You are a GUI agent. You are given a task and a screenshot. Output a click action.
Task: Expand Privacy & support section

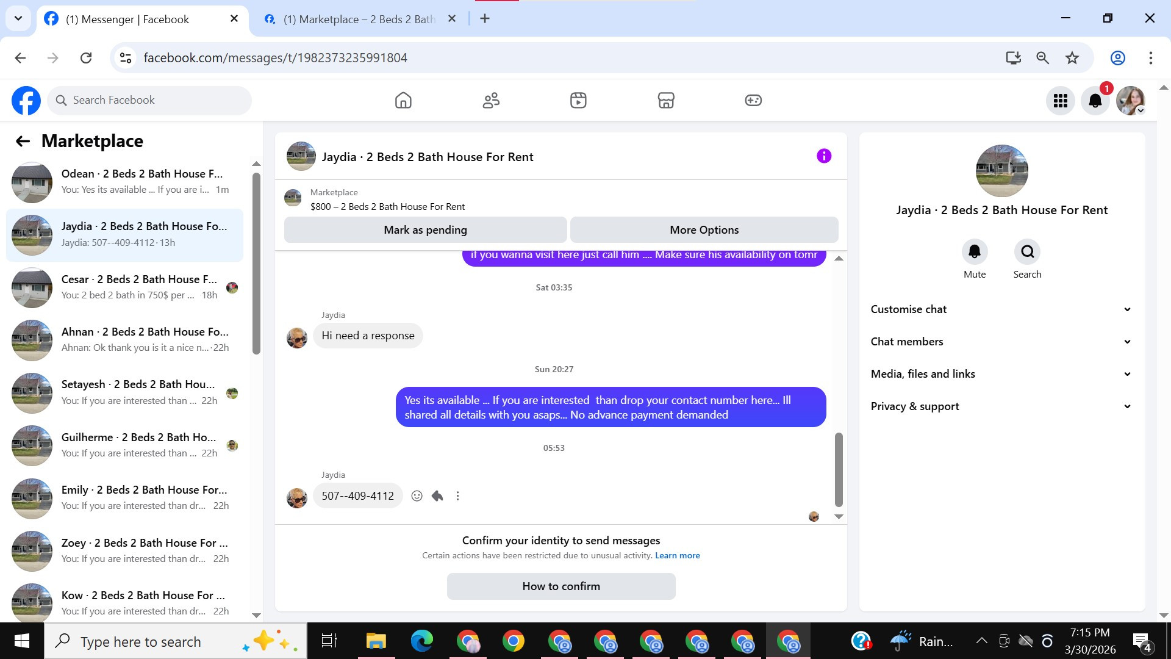[1001, 406]
